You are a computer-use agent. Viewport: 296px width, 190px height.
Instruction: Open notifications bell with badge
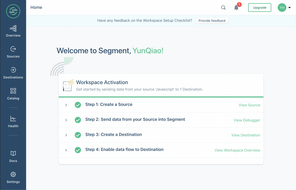(236, 7)
